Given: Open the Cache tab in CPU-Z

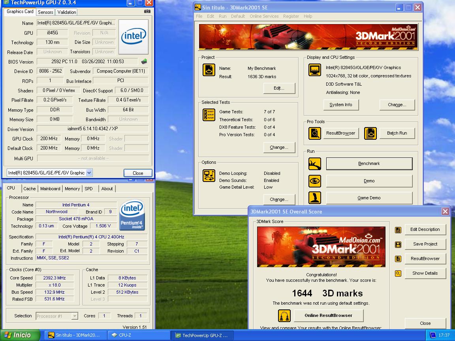Looking at the screenshot, I should point(29,189).
